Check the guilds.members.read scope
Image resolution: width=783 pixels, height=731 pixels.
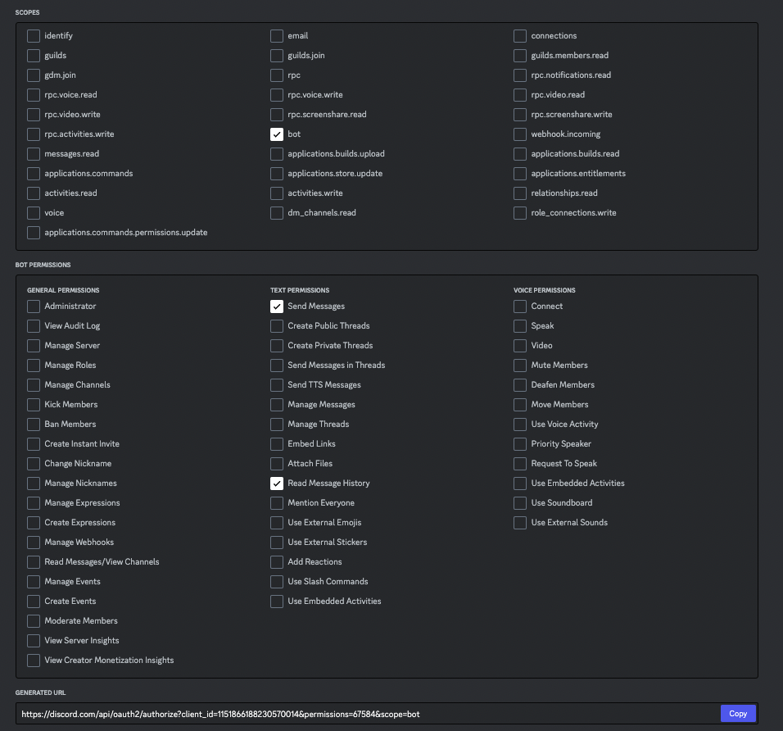(x=520, y=56)
